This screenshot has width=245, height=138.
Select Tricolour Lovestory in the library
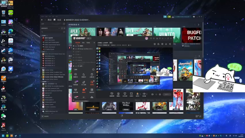point(50,107)
